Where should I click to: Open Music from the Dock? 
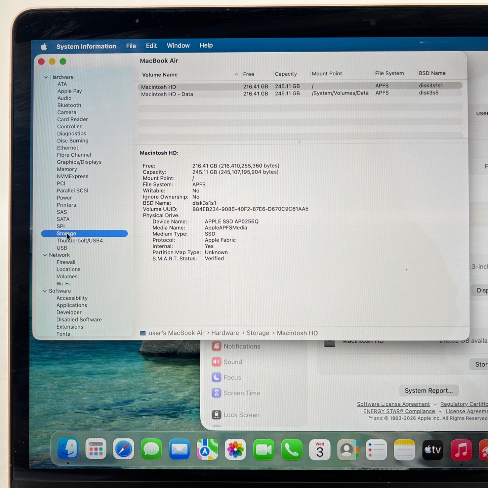[461, 450]
